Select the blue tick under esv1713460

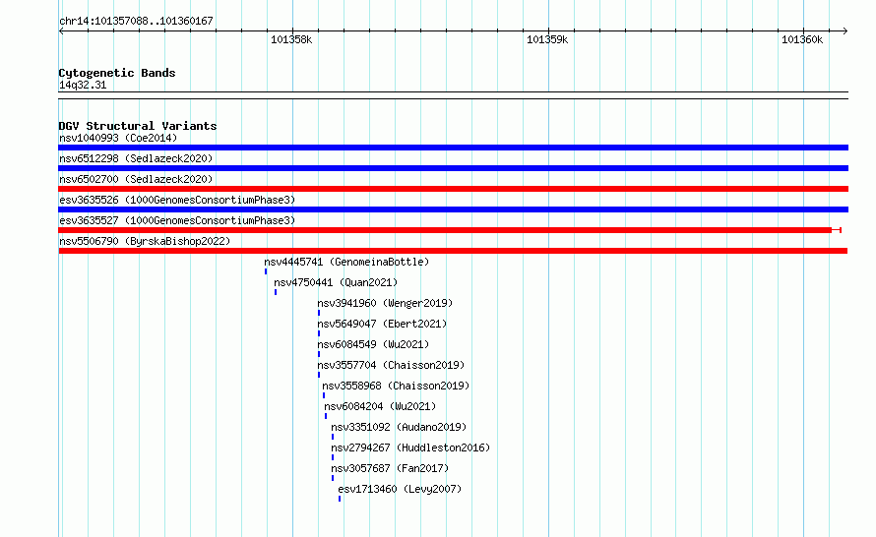coord(340,499)
